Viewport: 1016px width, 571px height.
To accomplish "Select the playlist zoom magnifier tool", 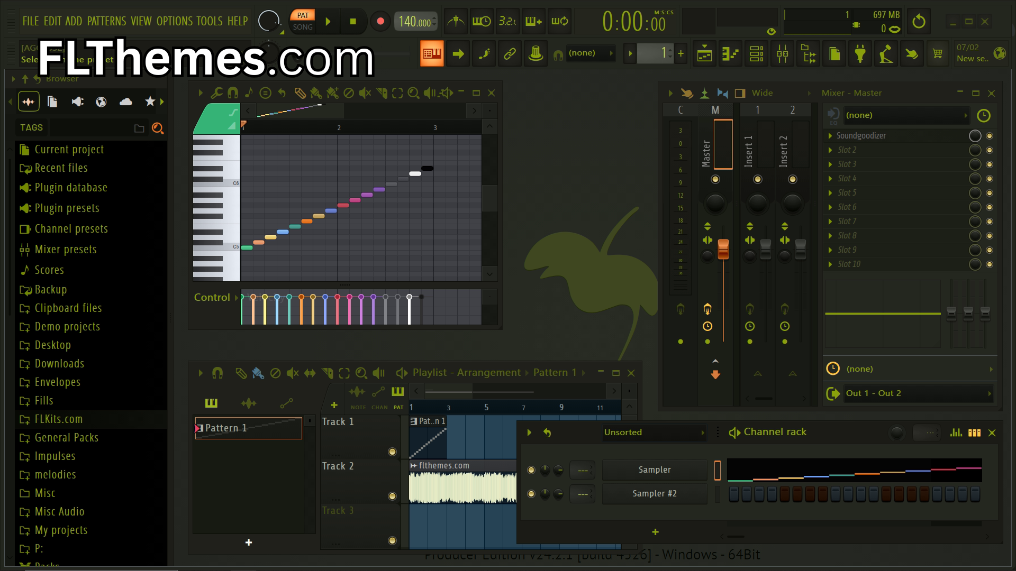I will point(361,373).
